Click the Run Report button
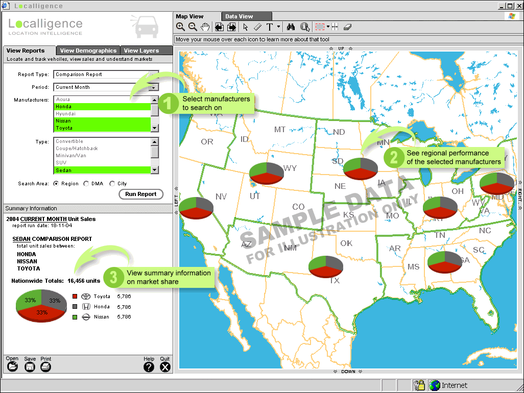524x393 pixels. click(x=141, y=194)
